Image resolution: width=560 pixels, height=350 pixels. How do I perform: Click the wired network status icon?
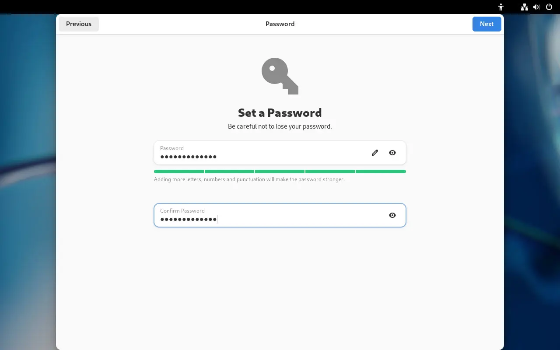(524, 7)
